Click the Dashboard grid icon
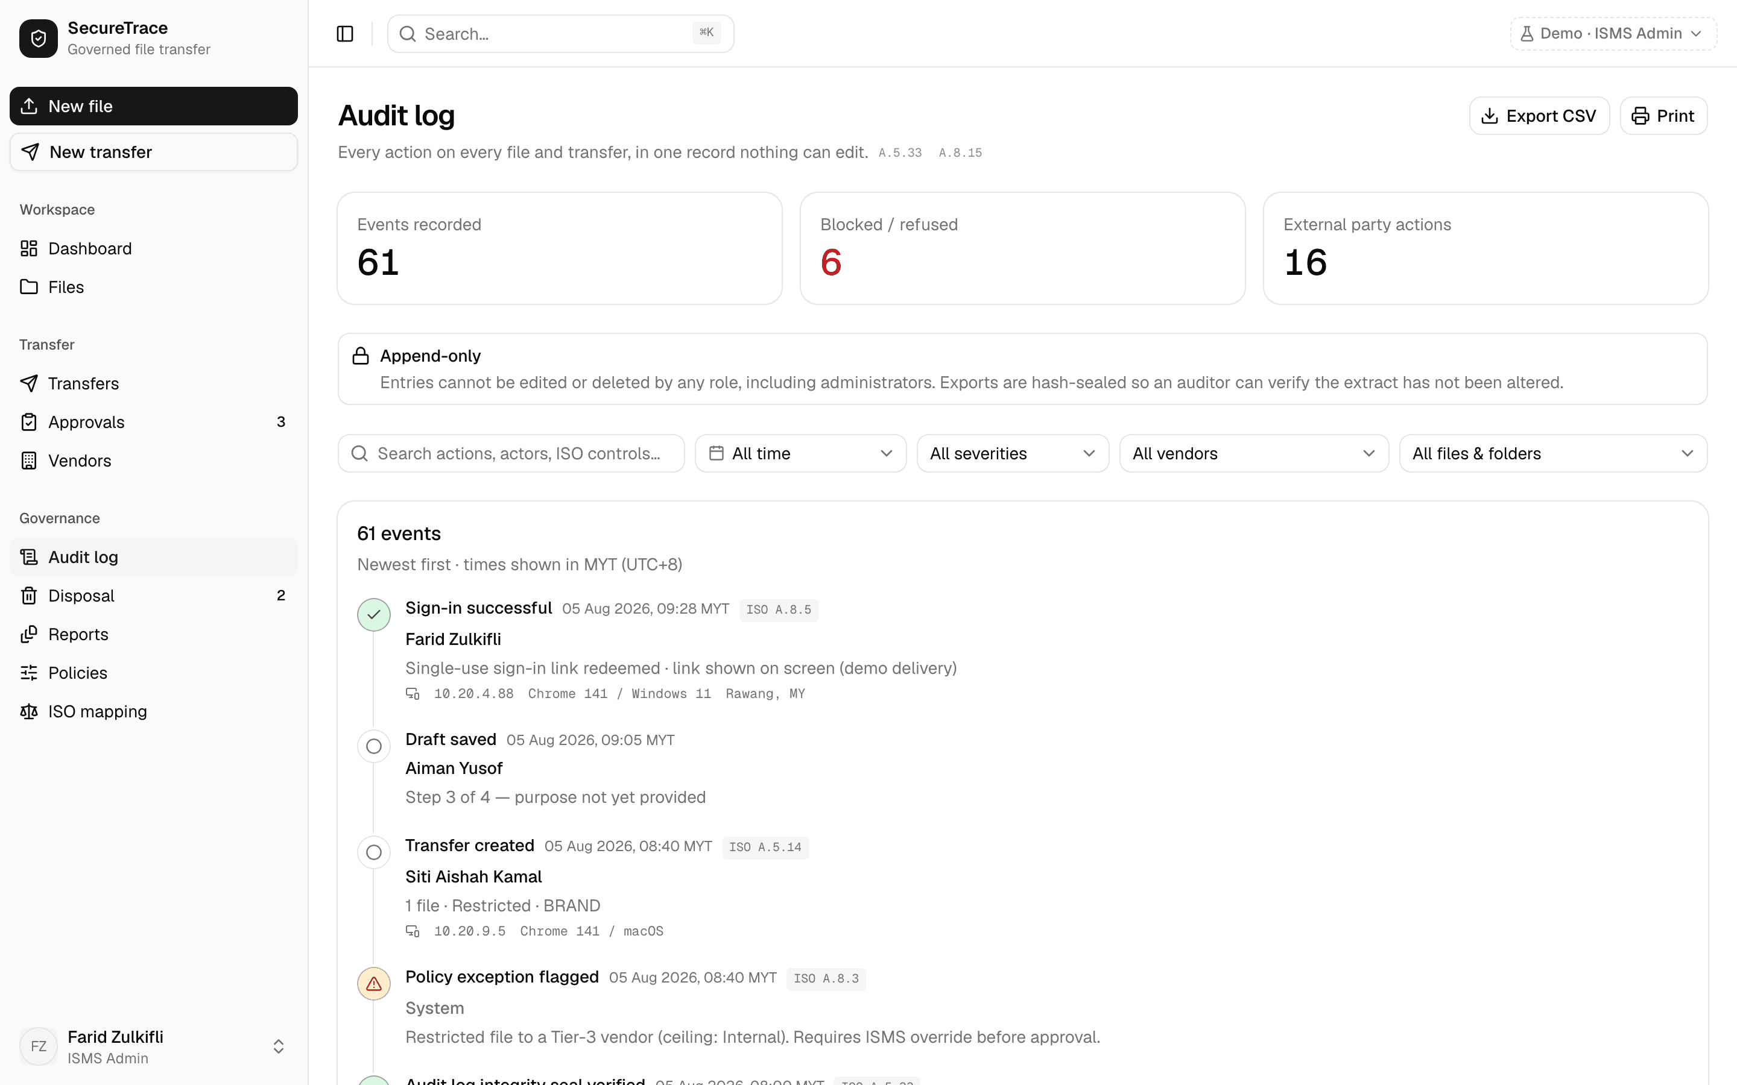Image resolution: width=1737 pixels, height=1085 pixels. tap(29, 248)
